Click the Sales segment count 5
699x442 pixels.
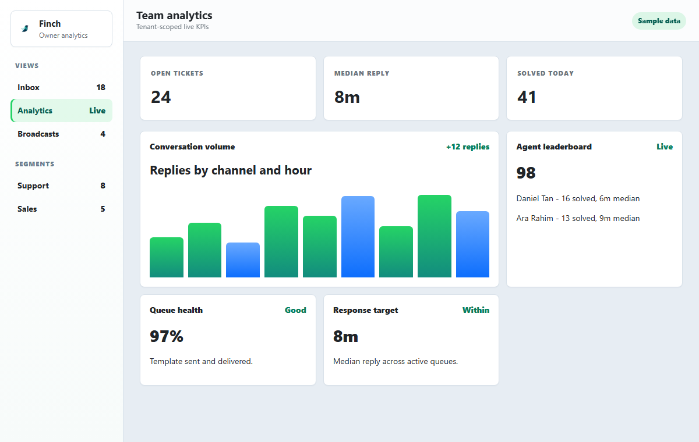(x=103, y=209)
